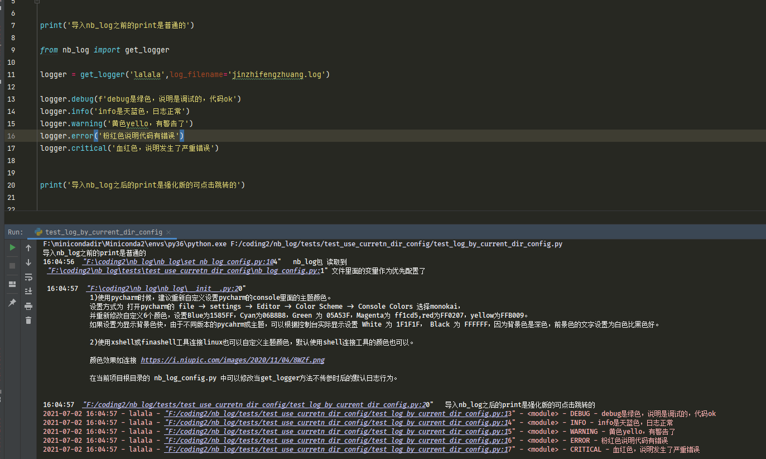Click the logger.debug code line
This screenshot has width=766, height=459.
141,99
